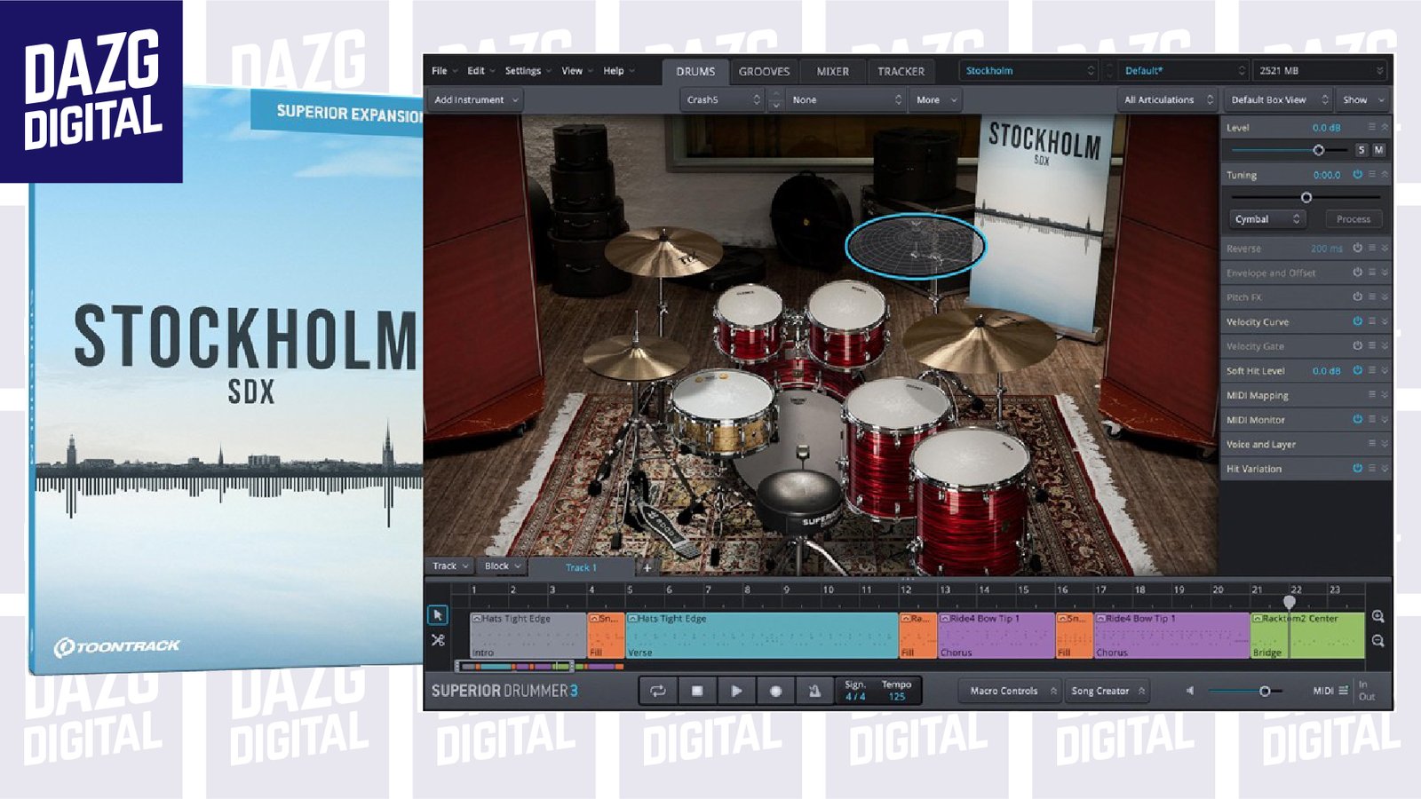Open the Hit Variation menu icon
The image size is (1421, 799).
[1371, 468]
